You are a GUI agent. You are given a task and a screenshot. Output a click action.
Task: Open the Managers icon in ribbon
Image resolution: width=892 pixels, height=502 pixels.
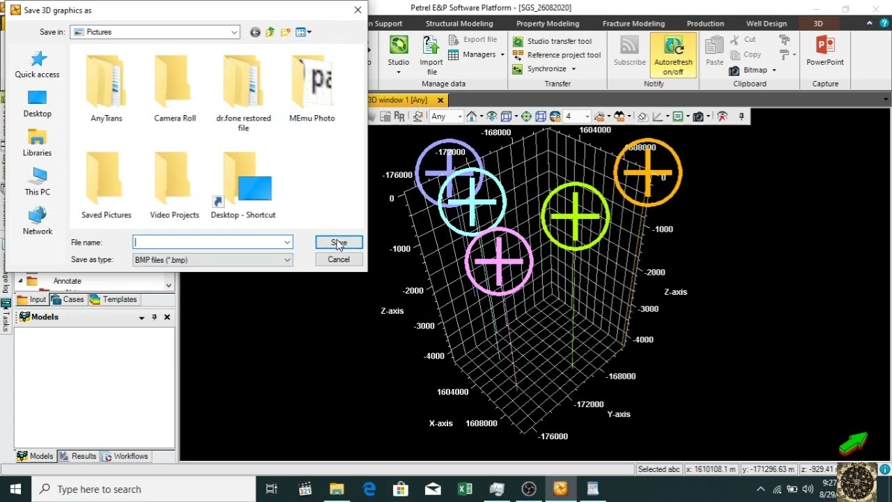453,54
